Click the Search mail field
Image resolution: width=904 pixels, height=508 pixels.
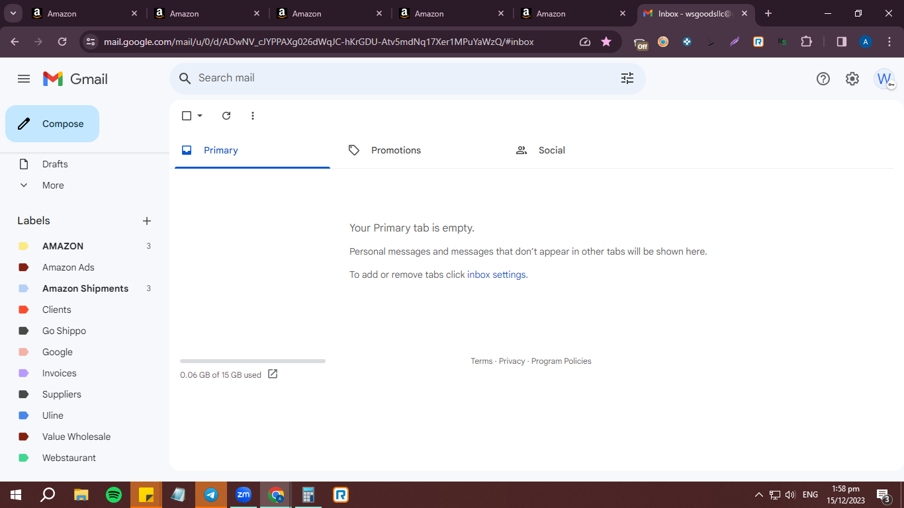click(408, 78)
